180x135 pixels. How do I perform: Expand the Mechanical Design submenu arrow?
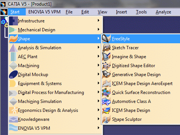pyautogui.click(x=99, y=29)
